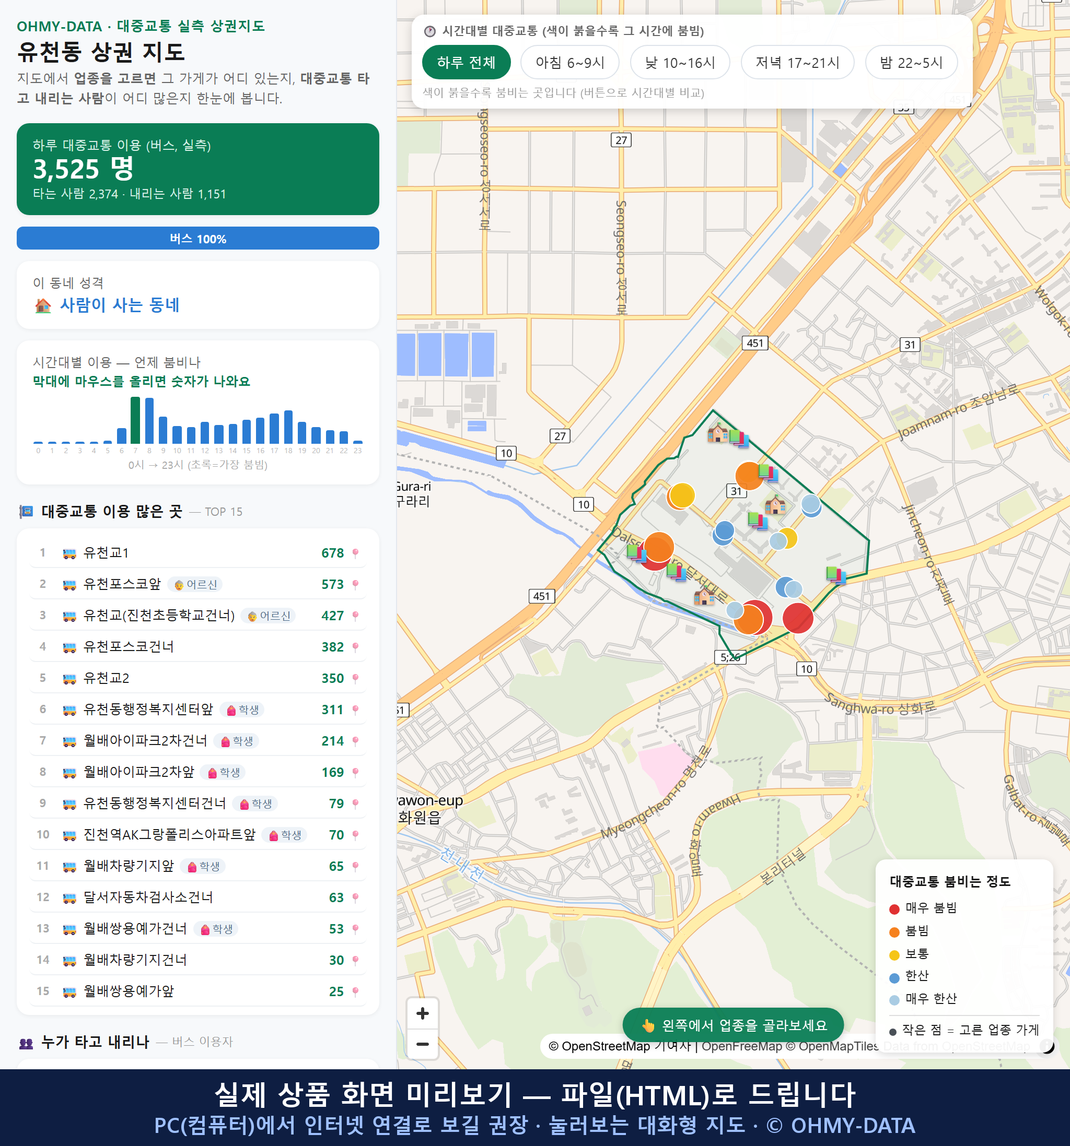Click the 버스 100% share bar
Image resolution: width=1070 pixels, height=1146 pixels.
(198, 239)
